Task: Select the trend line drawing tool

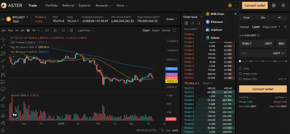Action: click(x=3, y=46)
